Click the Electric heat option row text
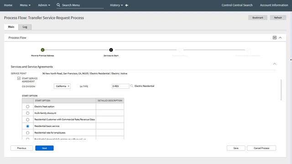Image resolution: width=292 pixels, height=164 pixels. (44, 107)
